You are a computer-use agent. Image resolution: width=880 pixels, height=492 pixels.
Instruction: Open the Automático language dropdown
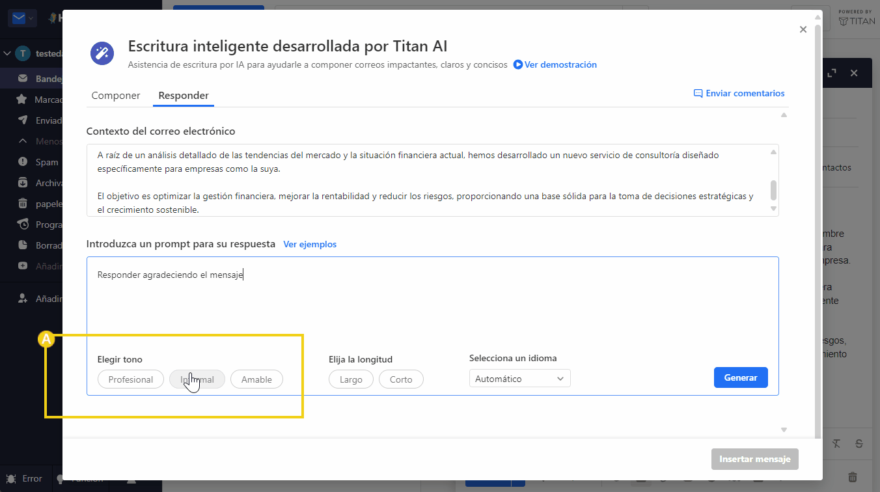tap(519, 379)
